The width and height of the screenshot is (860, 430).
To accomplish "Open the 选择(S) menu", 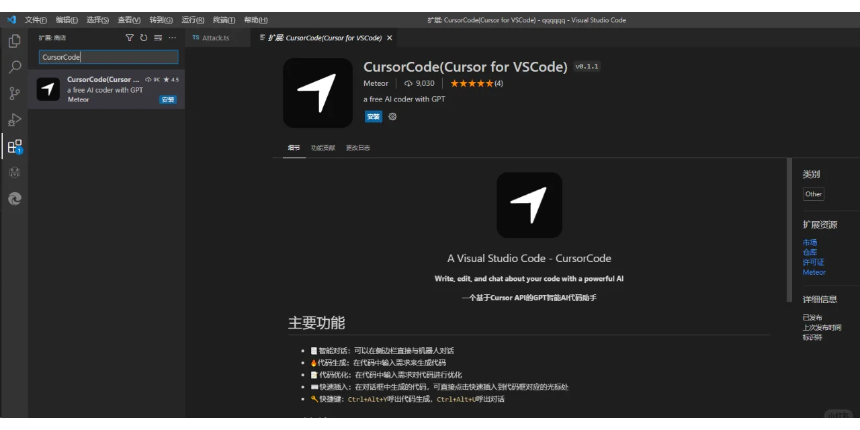I will pyautogui.click(x=97, y=20).
